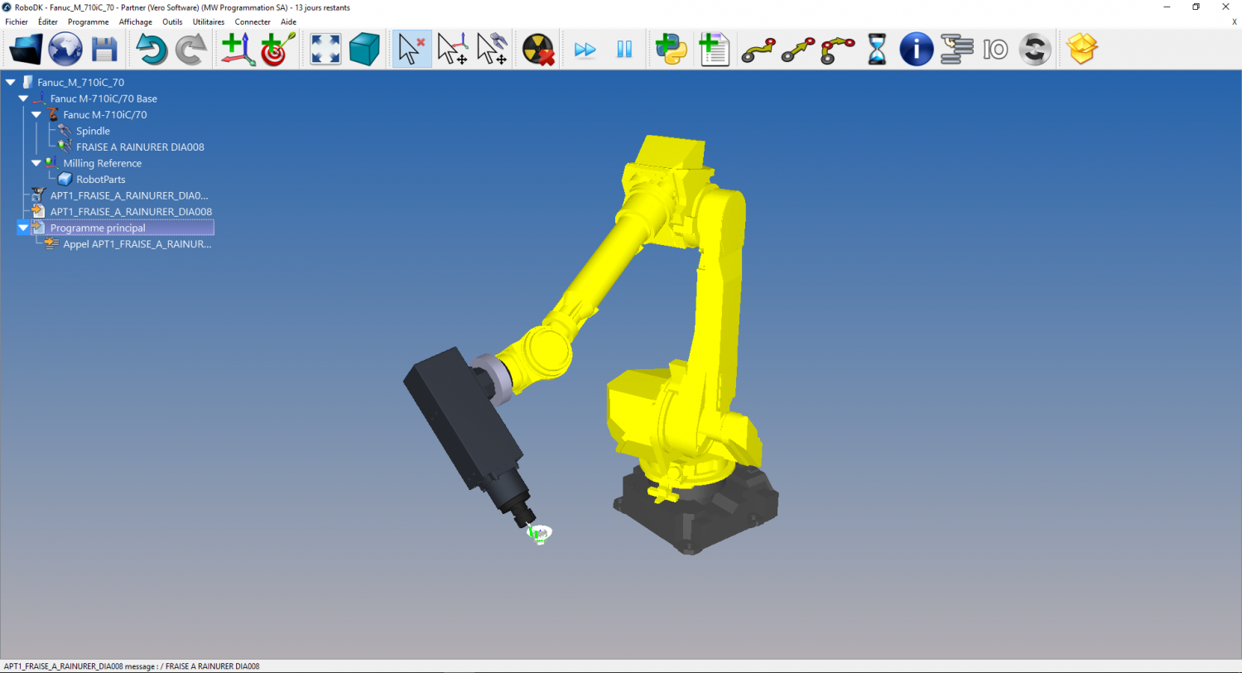This screenshot has width=1242, height=673.
Task: Open the Outils menu
Action: [172, 22]
